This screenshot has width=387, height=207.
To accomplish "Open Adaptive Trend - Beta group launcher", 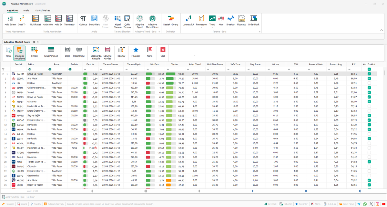I will click(x=159, y=32).
